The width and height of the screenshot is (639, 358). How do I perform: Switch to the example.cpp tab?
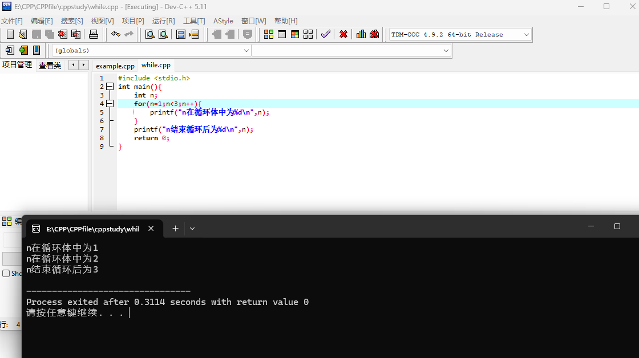pyautogui.click(x=115, y=66)
